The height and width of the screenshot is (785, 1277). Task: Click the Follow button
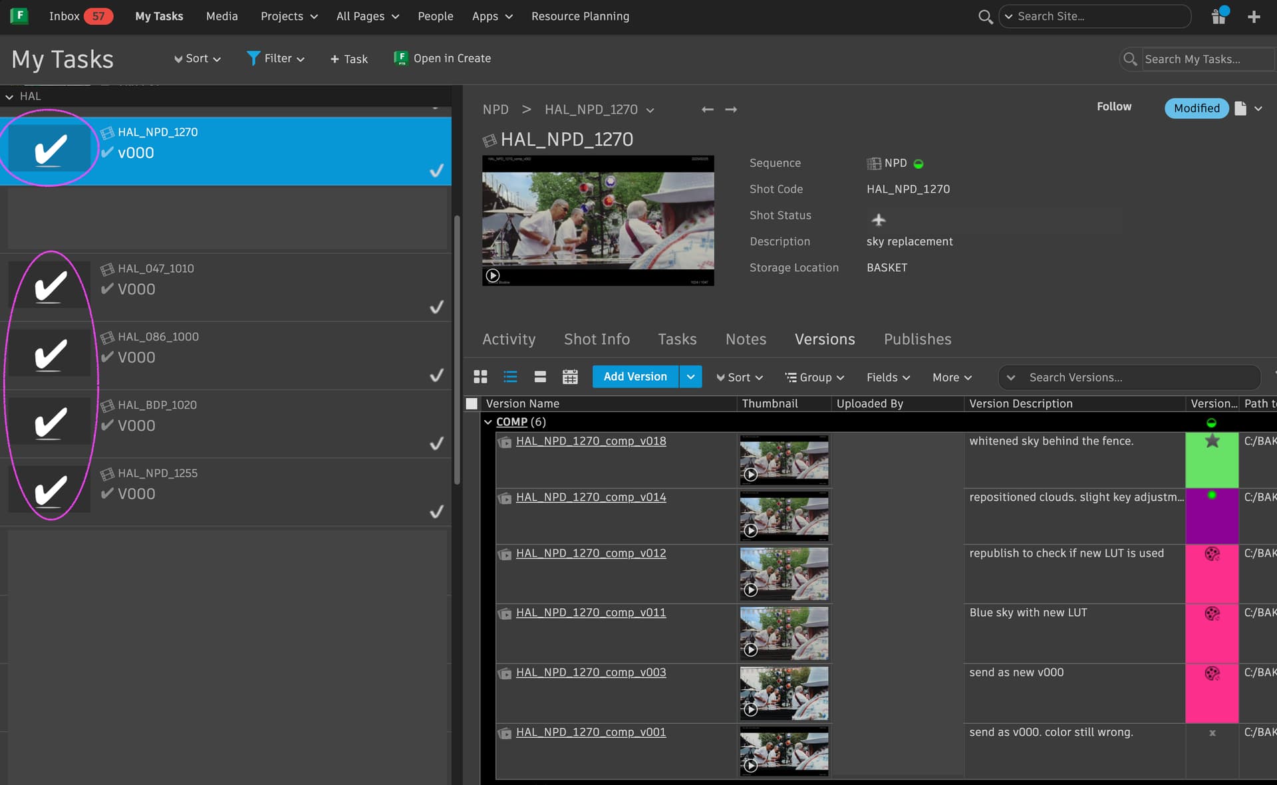pyautogui.click(x=1113, y=106)
